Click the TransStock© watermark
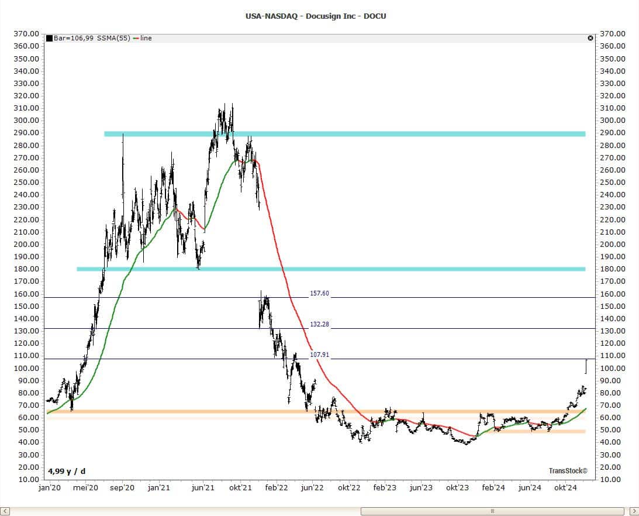Viewport: 639px width, 516px height. pyautogui.click(x=568, y=470)
